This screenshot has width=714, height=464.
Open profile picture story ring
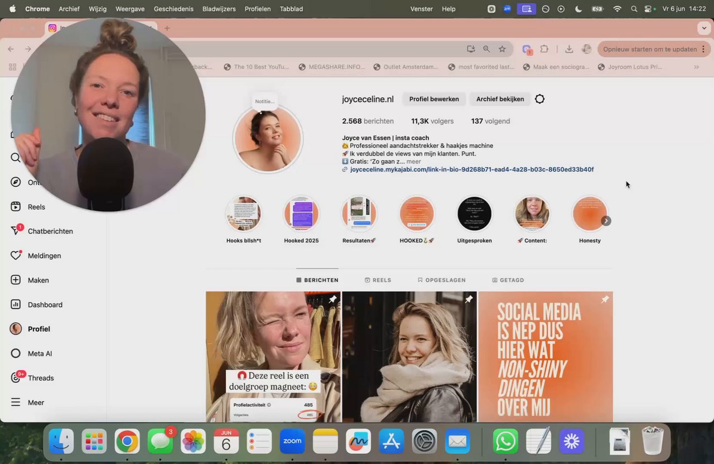pyautogui.click(x=268, y=138)
